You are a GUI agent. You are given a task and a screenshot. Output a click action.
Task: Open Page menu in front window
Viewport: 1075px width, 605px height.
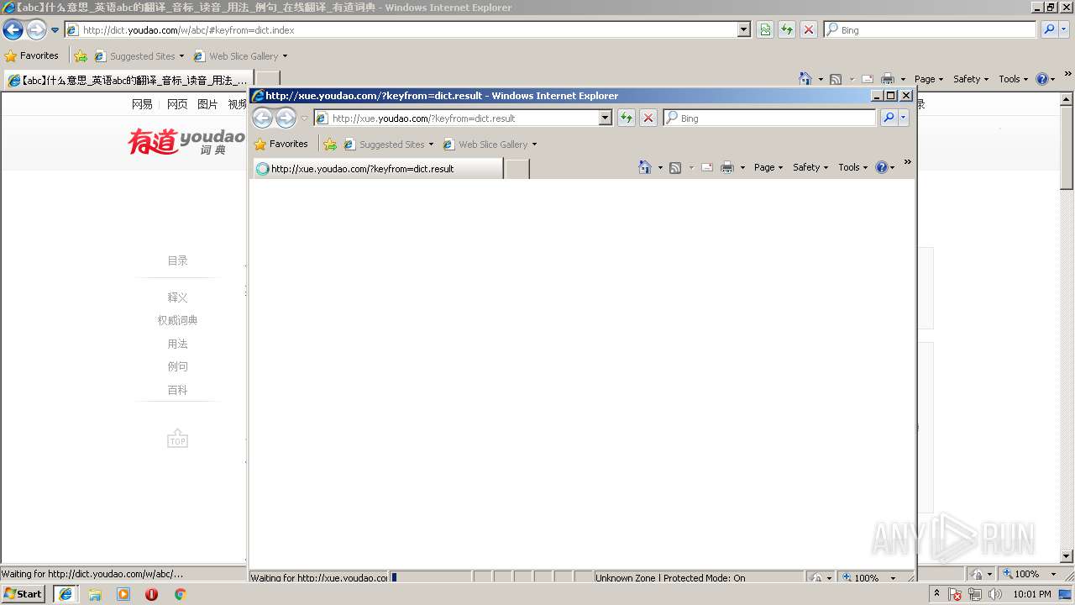768,167
